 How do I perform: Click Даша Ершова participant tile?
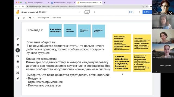(163, 65)
